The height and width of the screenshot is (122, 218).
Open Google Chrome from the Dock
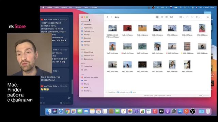coord(67,111)
